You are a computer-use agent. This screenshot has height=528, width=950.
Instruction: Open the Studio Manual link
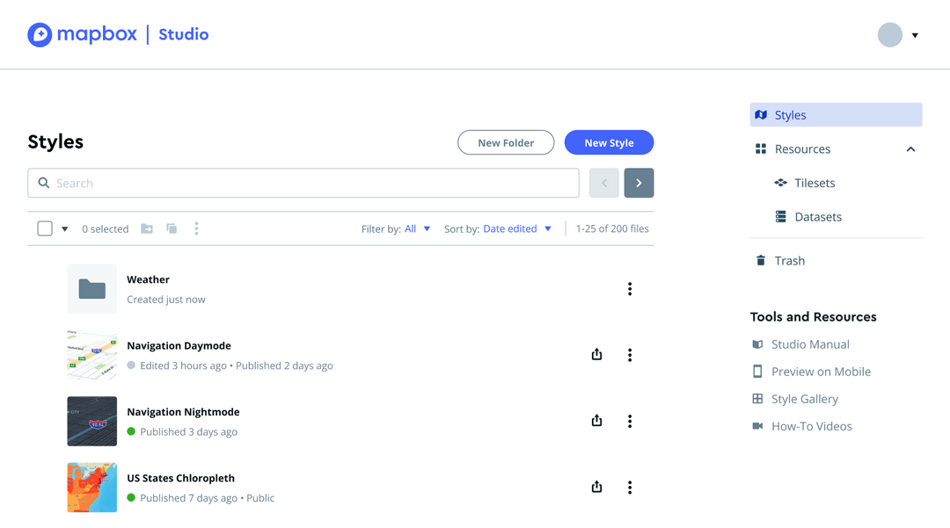click(x=809, y=344)
